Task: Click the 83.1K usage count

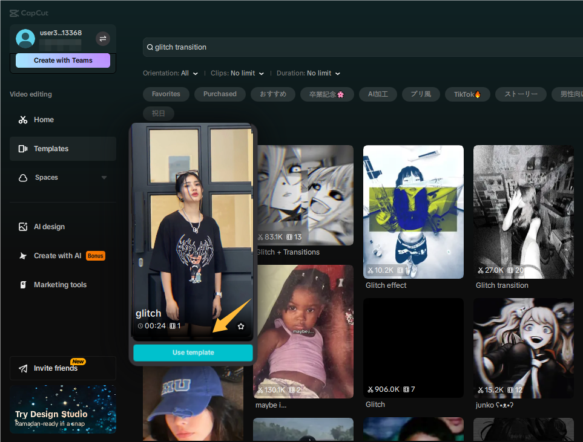Action: [270, 237]
